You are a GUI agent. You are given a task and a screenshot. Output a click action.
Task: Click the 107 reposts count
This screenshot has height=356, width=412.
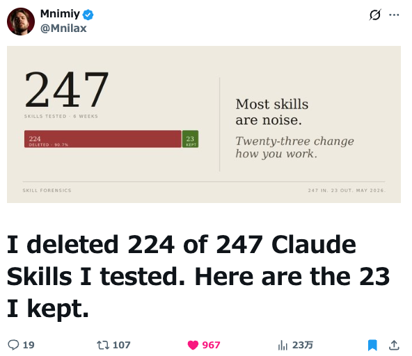(122, 345)
